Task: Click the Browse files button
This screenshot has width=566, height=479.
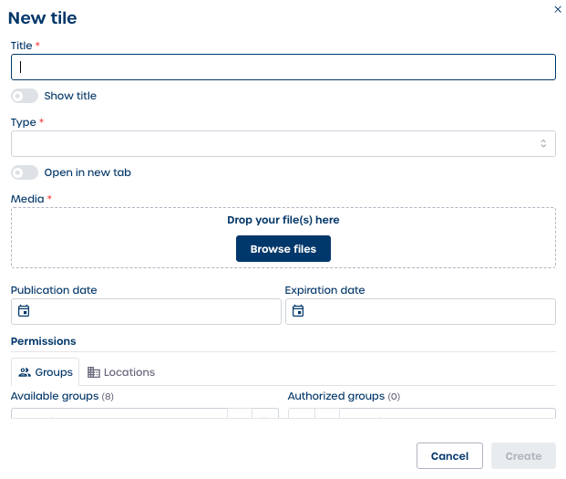Action: pyautogui.click(x=283, y=249)
